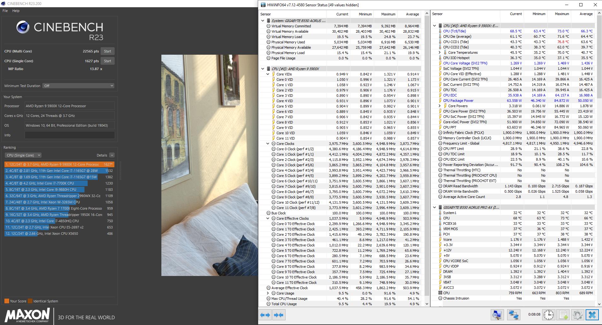The image size is (602, 325).
Task: Click the Minimum column header in right sensor pane
Action: [x=539, y=14]
